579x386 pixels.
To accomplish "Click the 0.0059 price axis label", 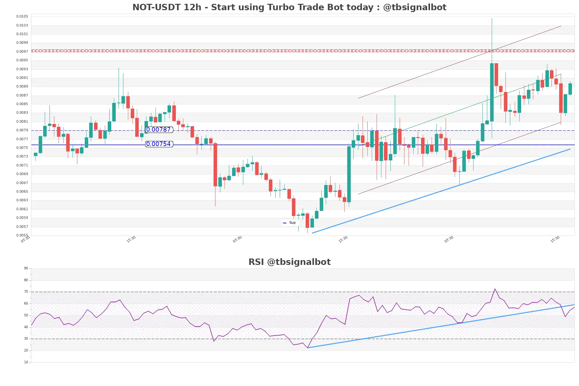I will coord(22,218).
